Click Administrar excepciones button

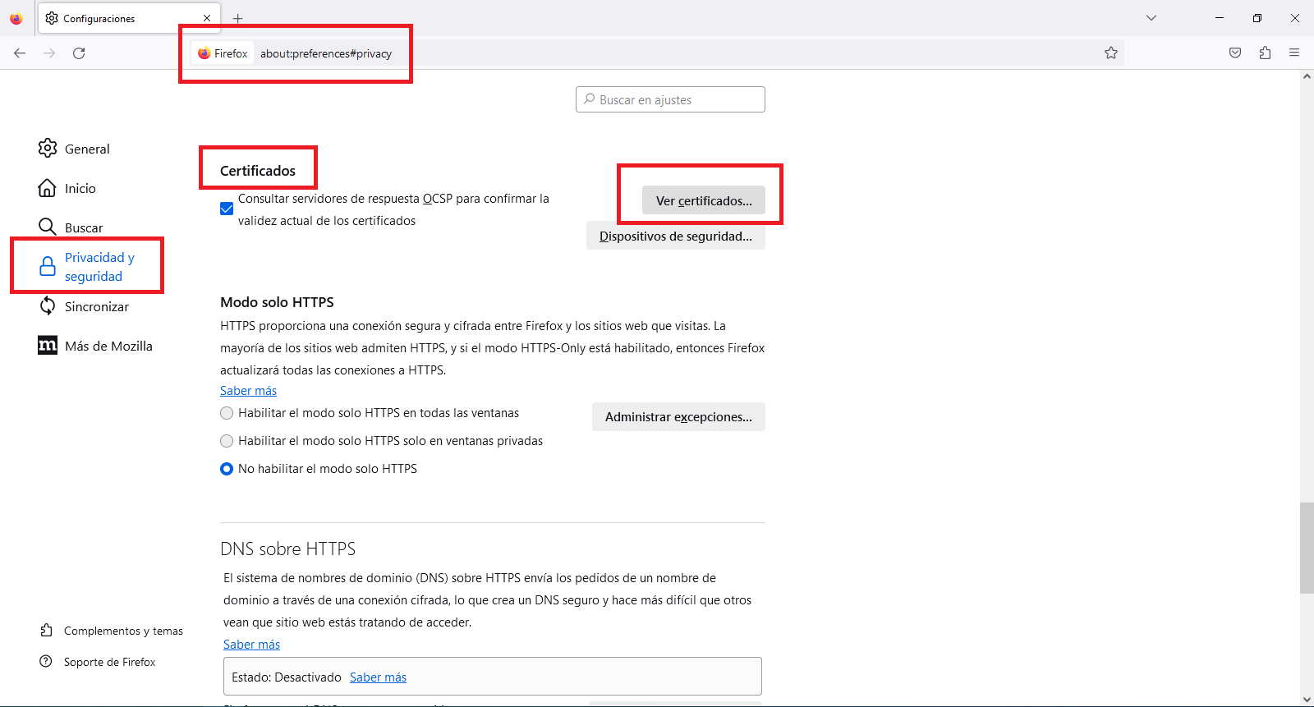point(678,416)
